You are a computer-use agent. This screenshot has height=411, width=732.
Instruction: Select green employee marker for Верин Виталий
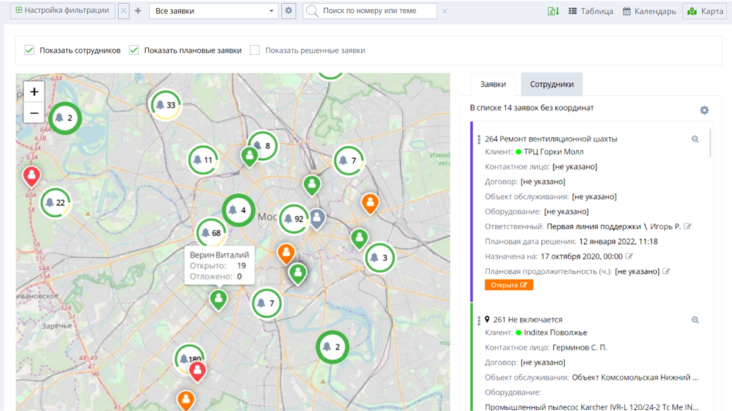point(218,299)
